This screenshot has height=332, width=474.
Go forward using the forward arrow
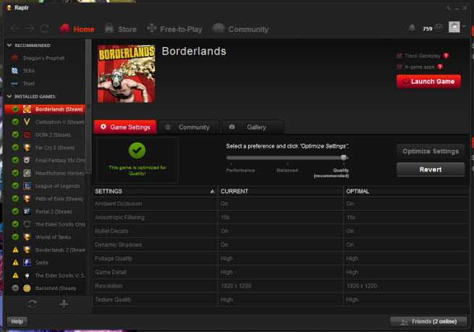point(30,29)
